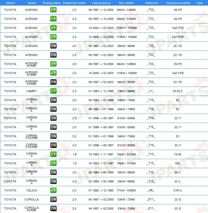This screenshot has width=208, height=213.
Task: Click the diesel ON icon in the COROLLA KOMBI row
Action: click(53, 208)
